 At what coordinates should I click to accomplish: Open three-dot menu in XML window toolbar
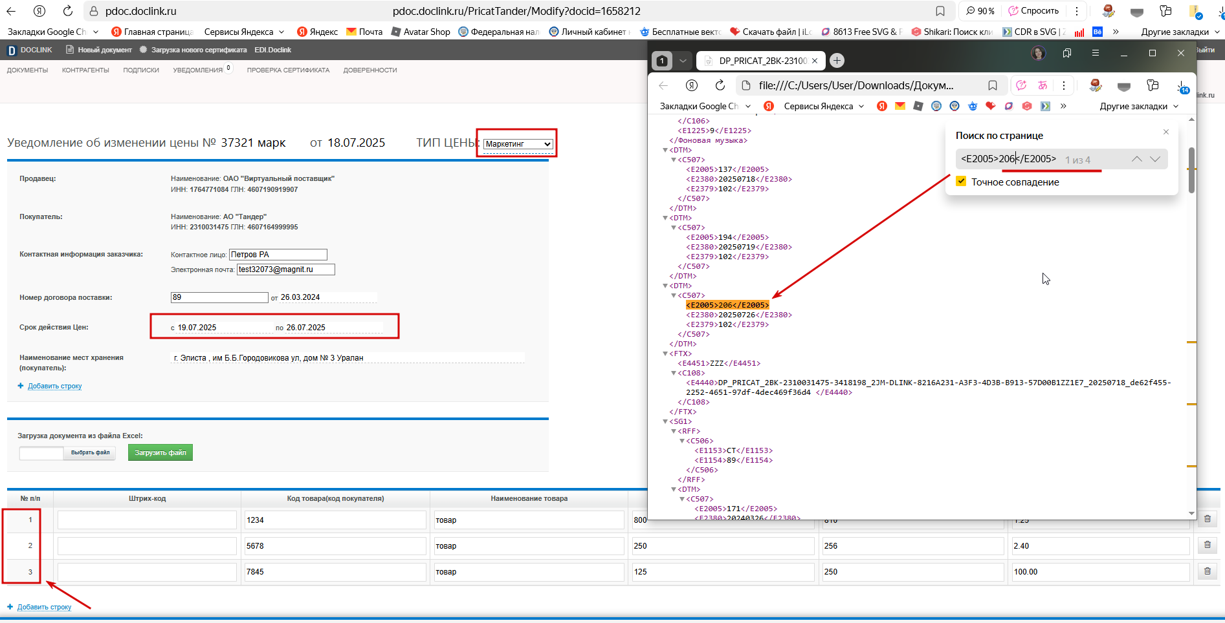pos(1063,85)
